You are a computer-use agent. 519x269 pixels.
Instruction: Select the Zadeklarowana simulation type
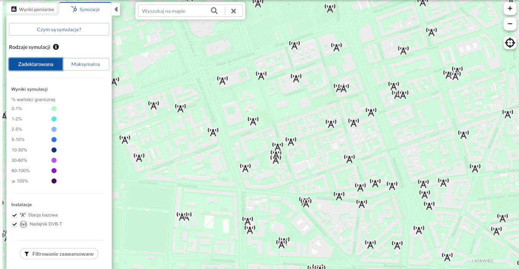click(36, 64)
